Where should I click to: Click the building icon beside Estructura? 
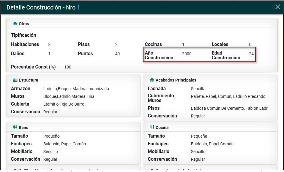[x=15, y=80]
